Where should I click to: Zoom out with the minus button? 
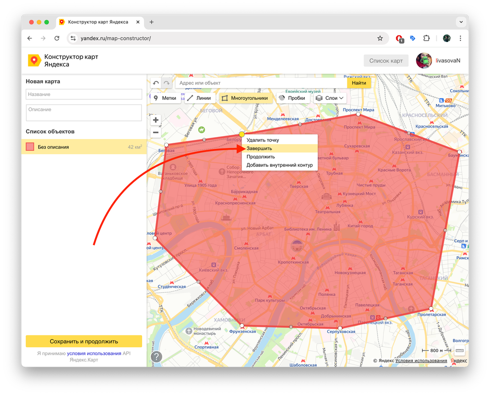(x=156, y=133)
